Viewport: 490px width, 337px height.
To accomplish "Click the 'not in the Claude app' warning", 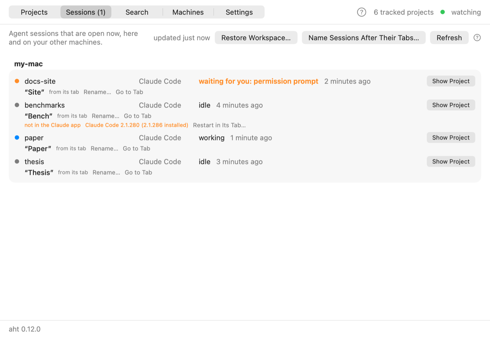I will pos(52,125).
